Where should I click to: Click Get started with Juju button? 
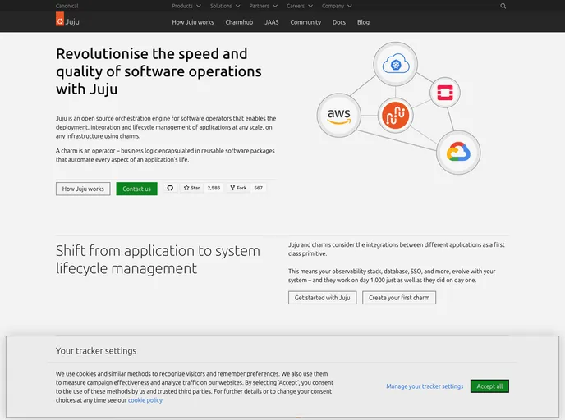322,298
